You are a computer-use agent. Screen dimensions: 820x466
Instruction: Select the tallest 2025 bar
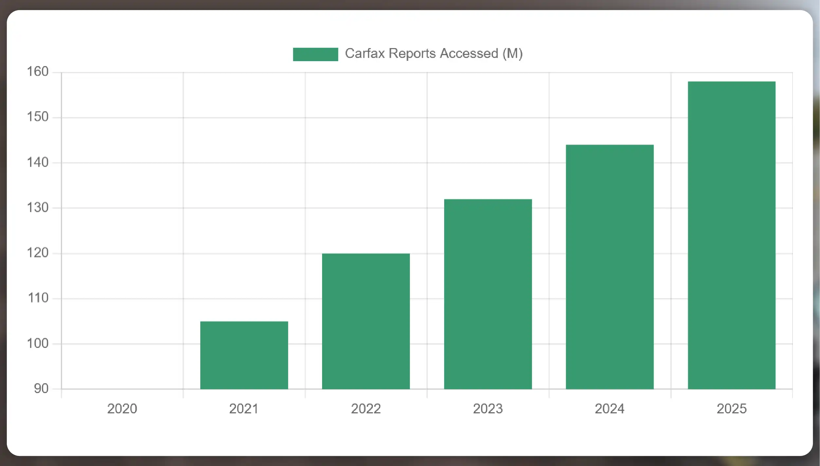tap(731, 235)
